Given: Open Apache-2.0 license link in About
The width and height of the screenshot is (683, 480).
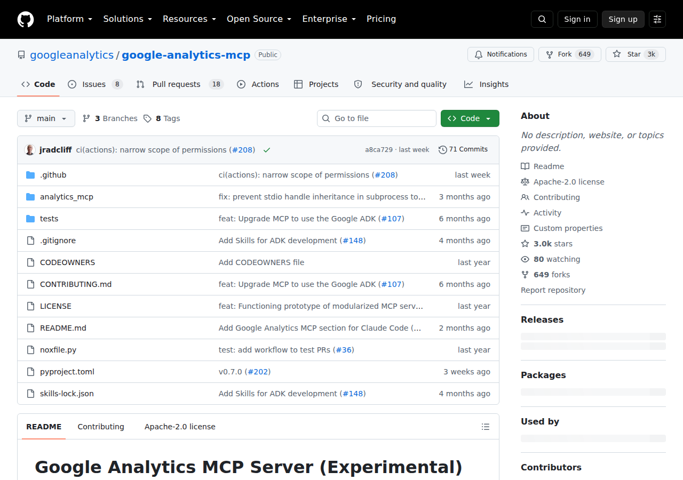Looking at the screenshot, I should point(562,182).
